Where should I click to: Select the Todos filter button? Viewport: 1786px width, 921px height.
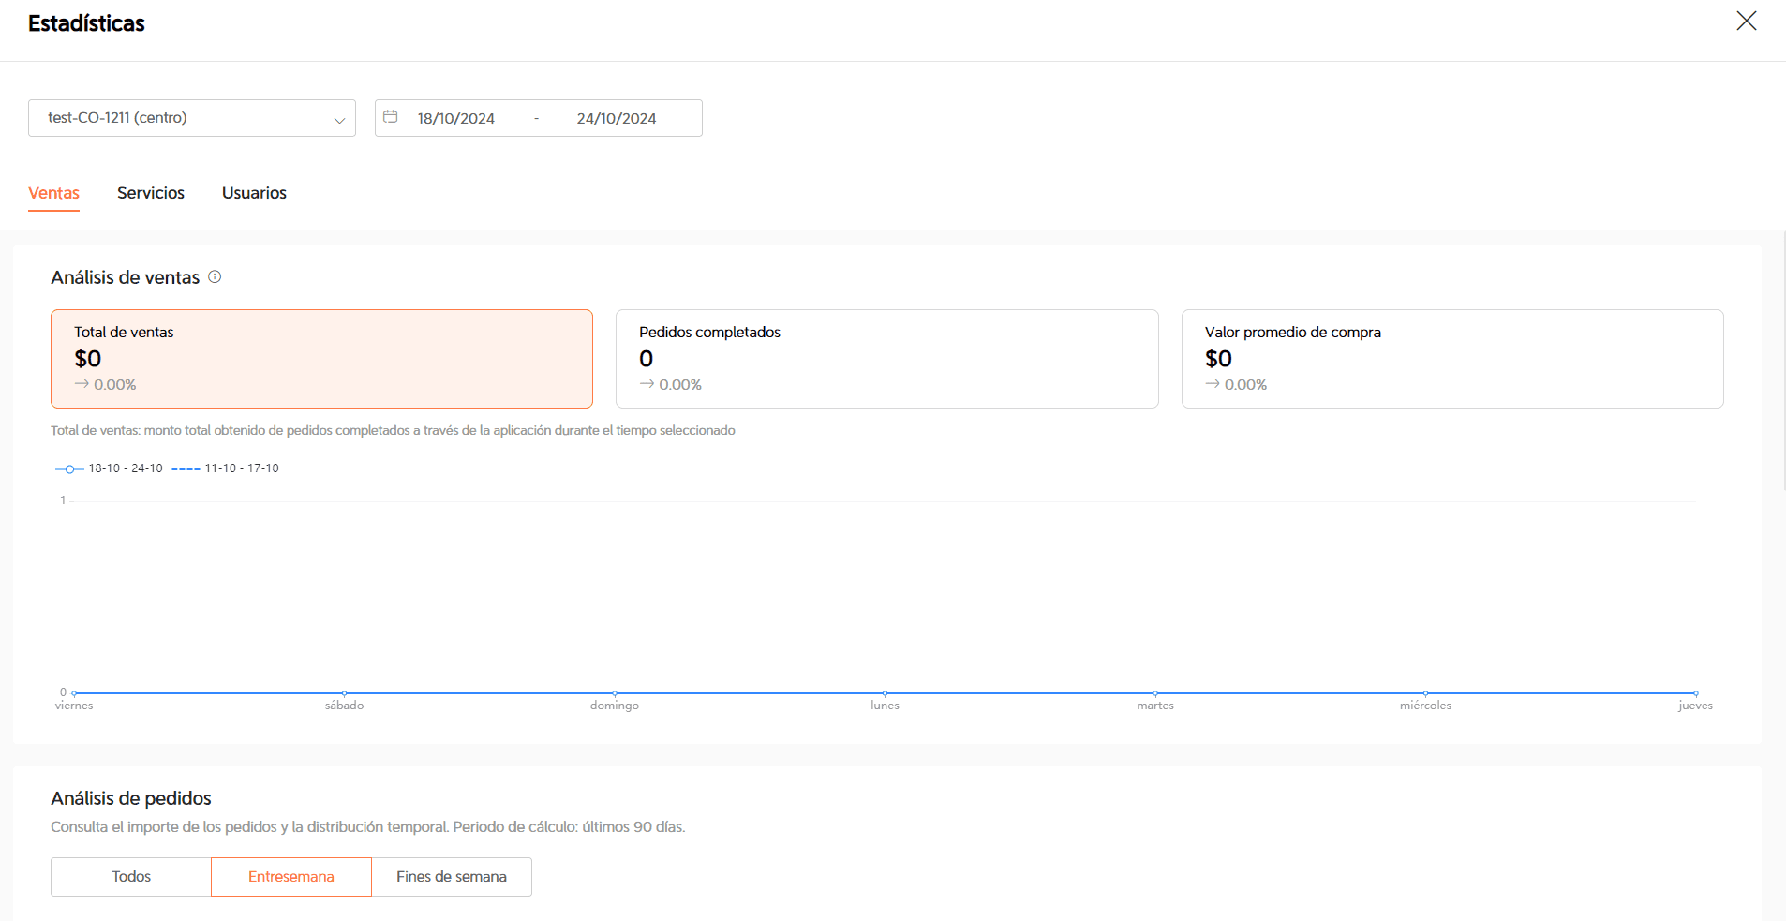(x=131, y=877)
